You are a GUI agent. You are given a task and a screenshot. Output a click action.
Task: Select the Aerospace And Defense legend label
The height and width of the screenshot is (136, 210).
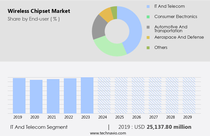click(179, 37)
